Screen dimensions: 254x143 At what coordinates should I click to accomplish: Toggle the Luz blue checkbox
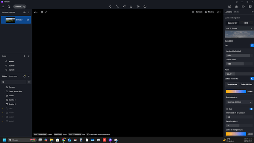pos(252,45)
